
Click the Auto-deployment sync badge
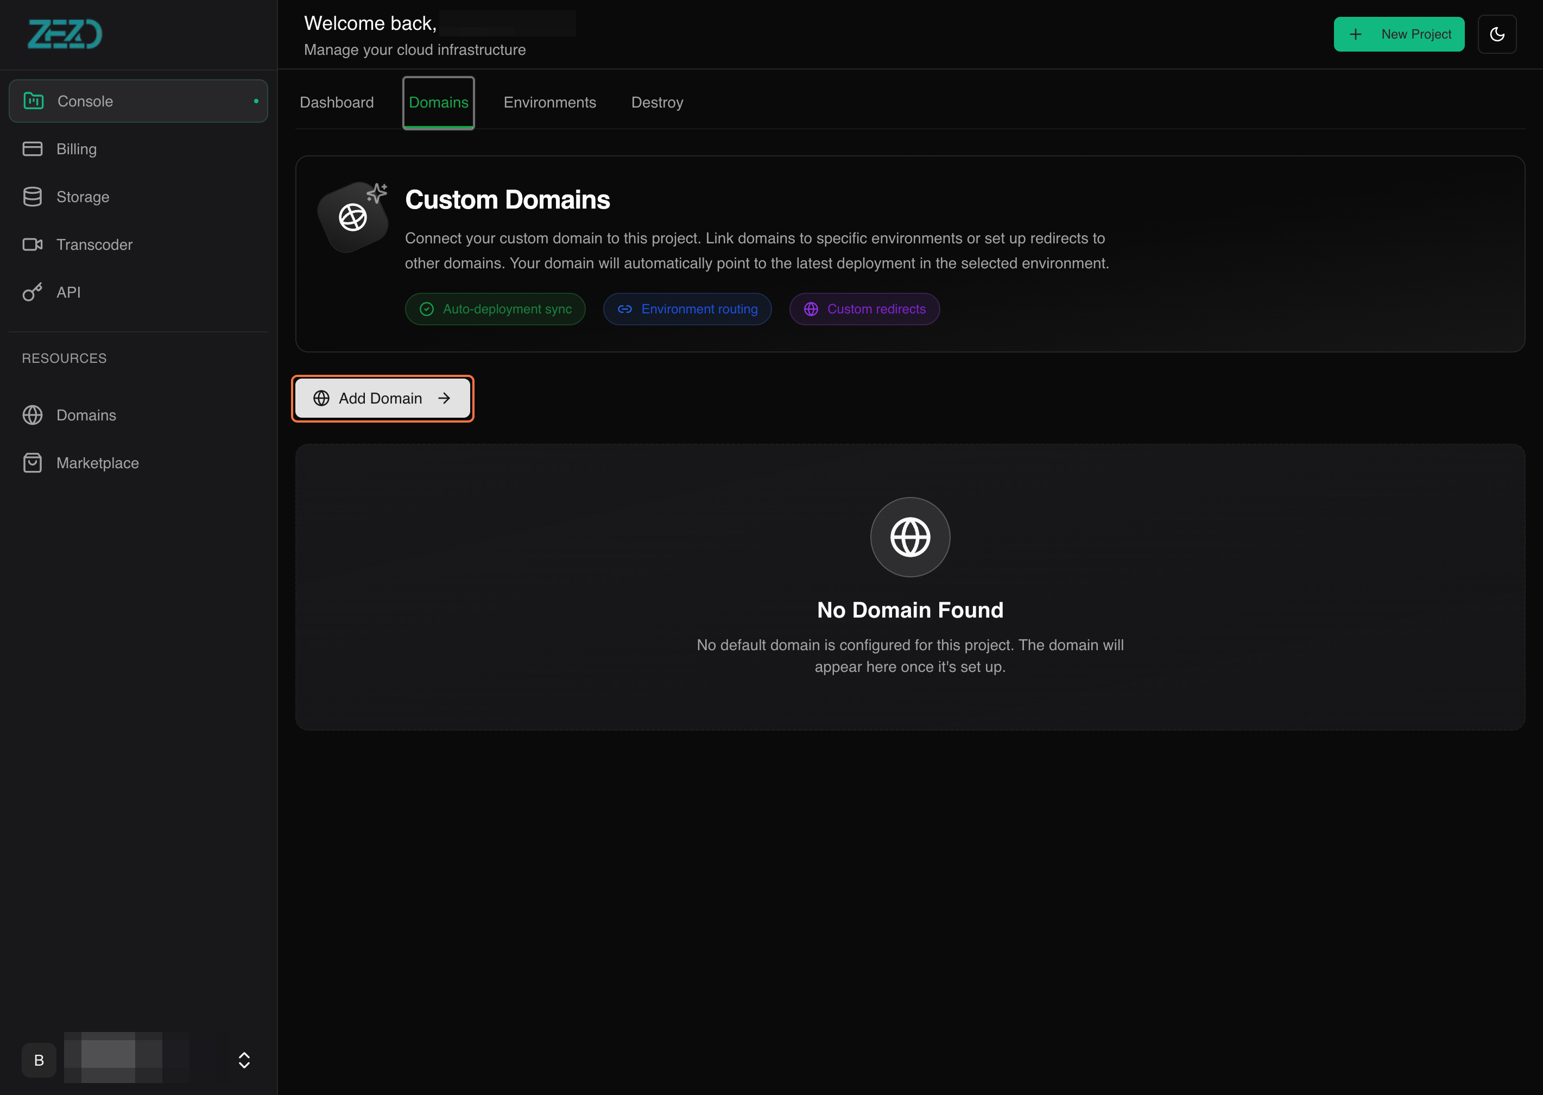click(x=495, y=309)
